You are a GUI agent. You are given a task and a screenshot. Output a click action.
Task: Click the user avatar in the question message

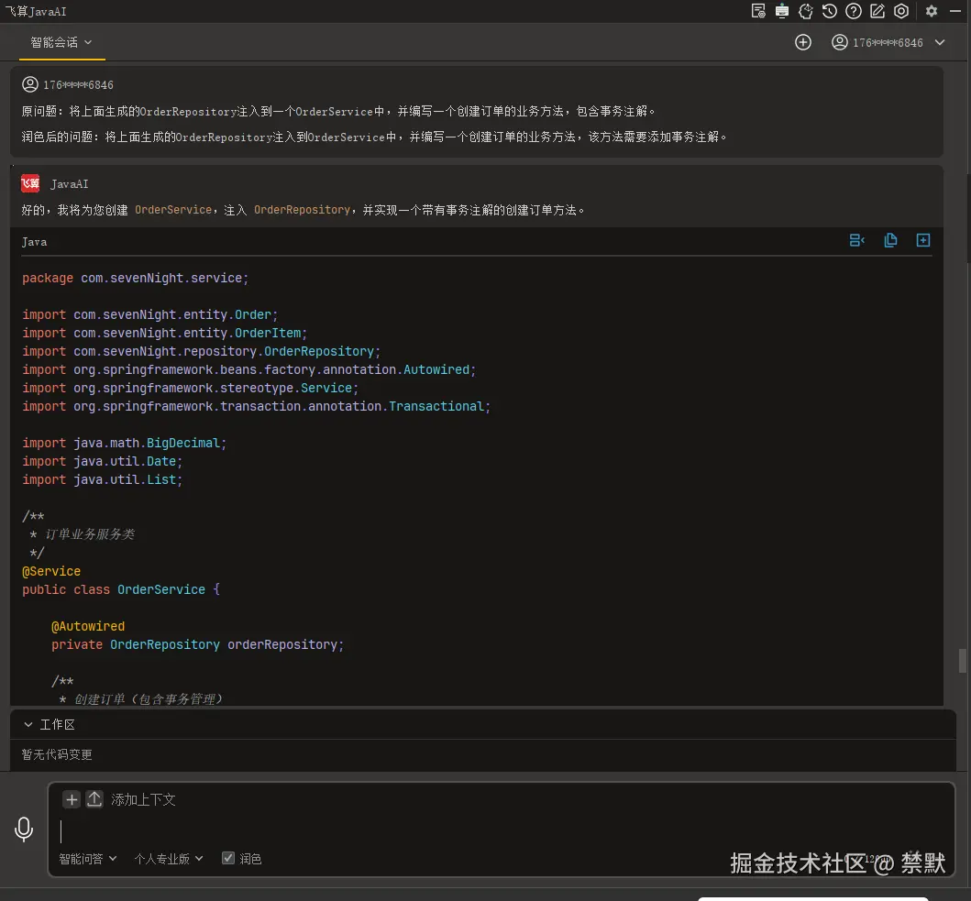click(x=29, y=84)
